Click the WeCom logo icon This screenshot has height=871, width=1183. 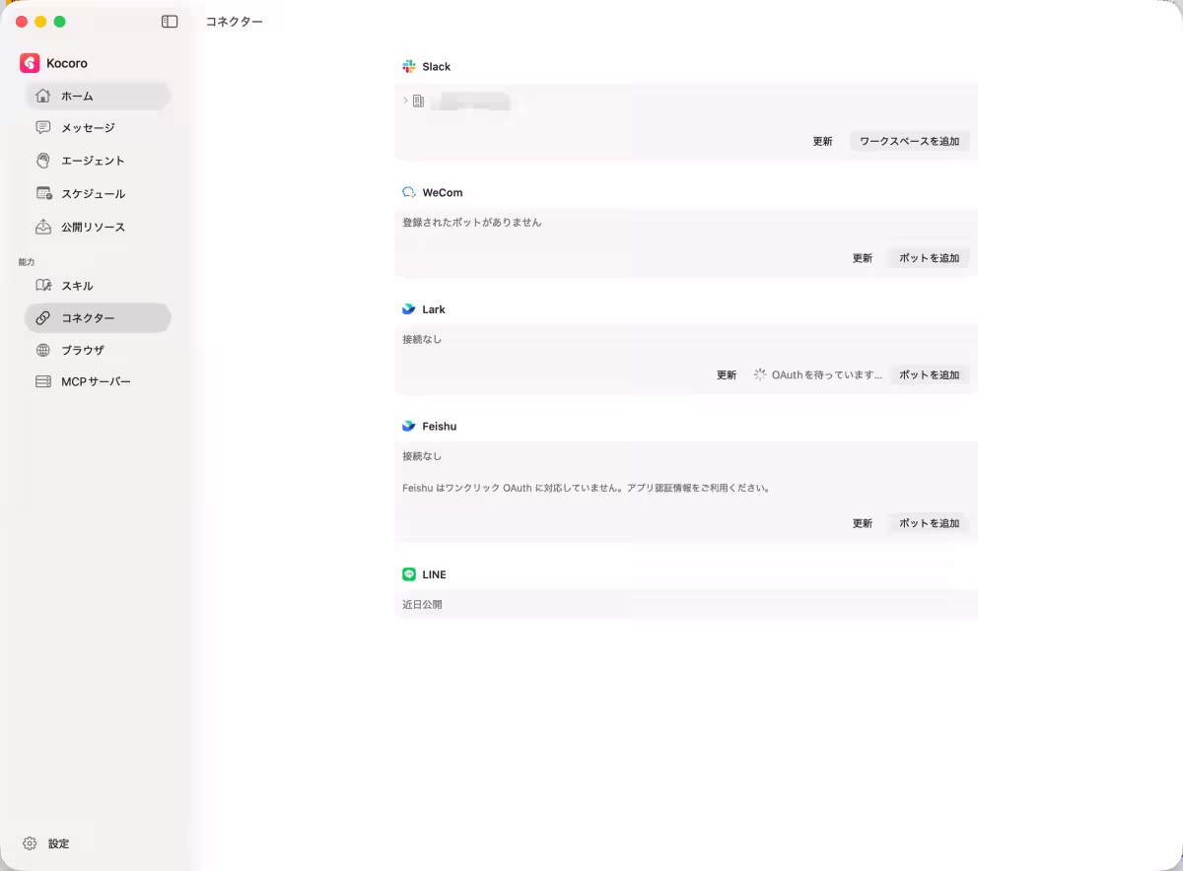[x=409, y=192]
